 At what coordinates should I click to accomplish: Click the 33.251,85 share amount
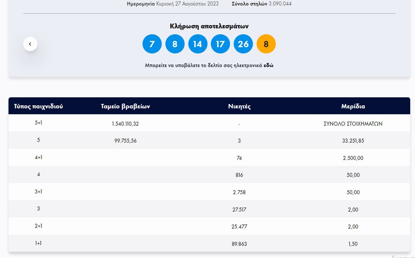(x=353, y=140)
